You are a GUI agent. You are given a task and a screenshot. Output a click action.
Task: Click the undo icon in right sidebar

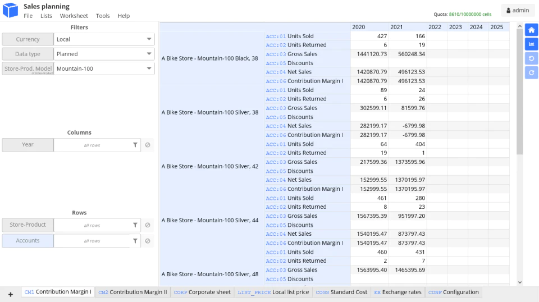tap(531, 58)
